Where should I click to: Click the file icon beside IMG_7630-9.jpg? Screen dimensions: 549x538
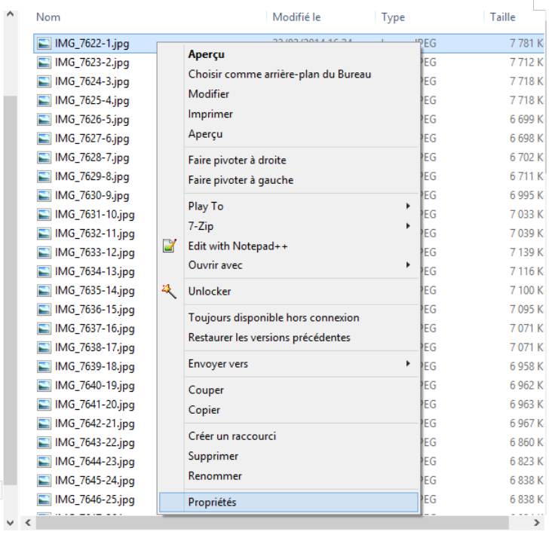coord(44,196)
